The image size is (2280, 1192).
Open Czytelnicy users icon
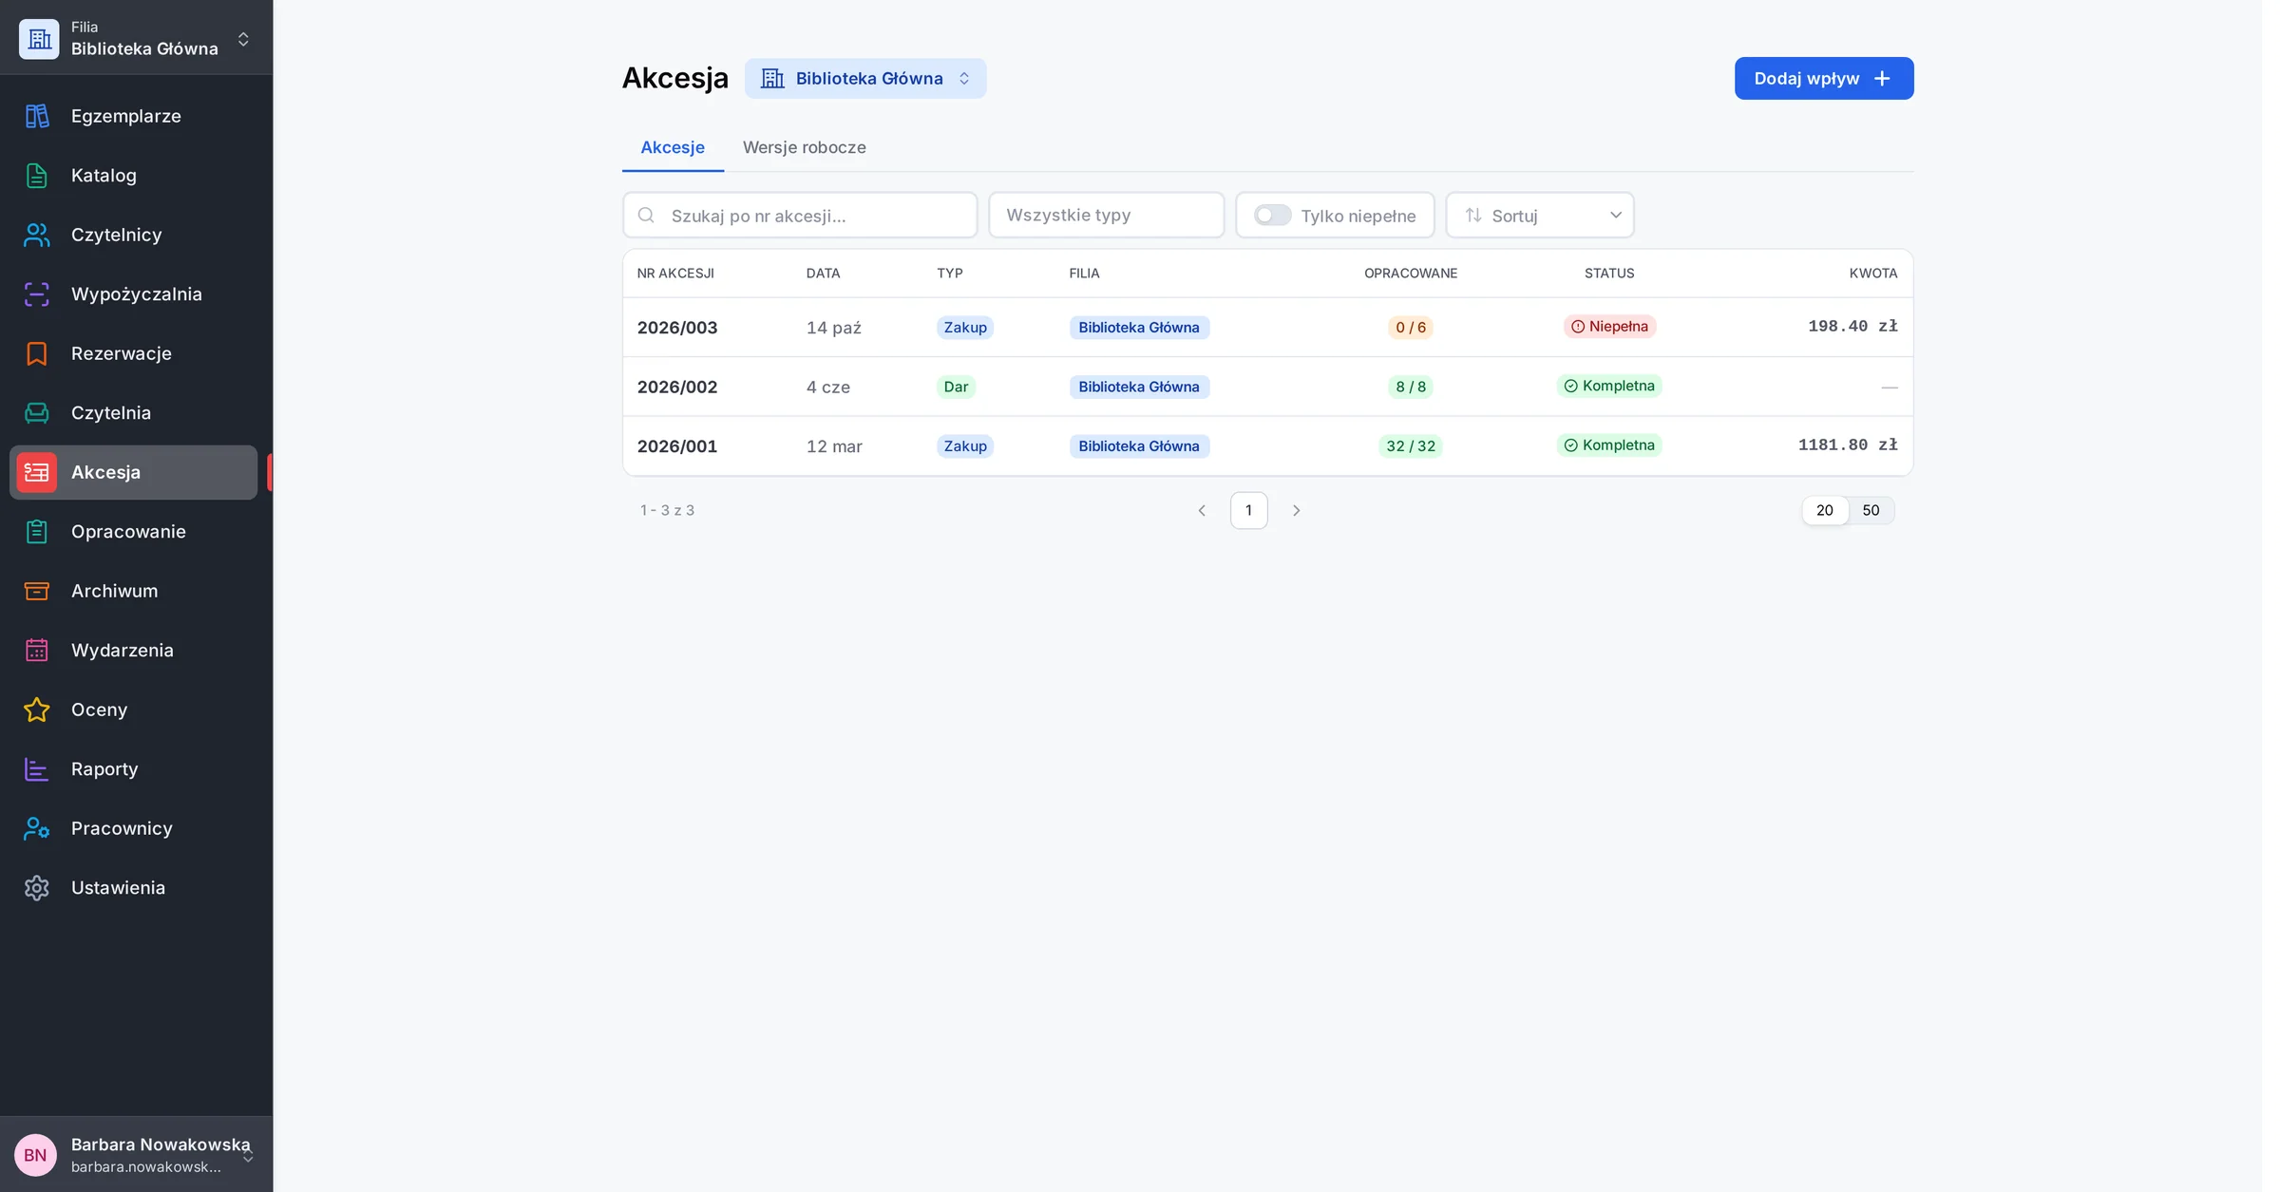click(37, 235)
